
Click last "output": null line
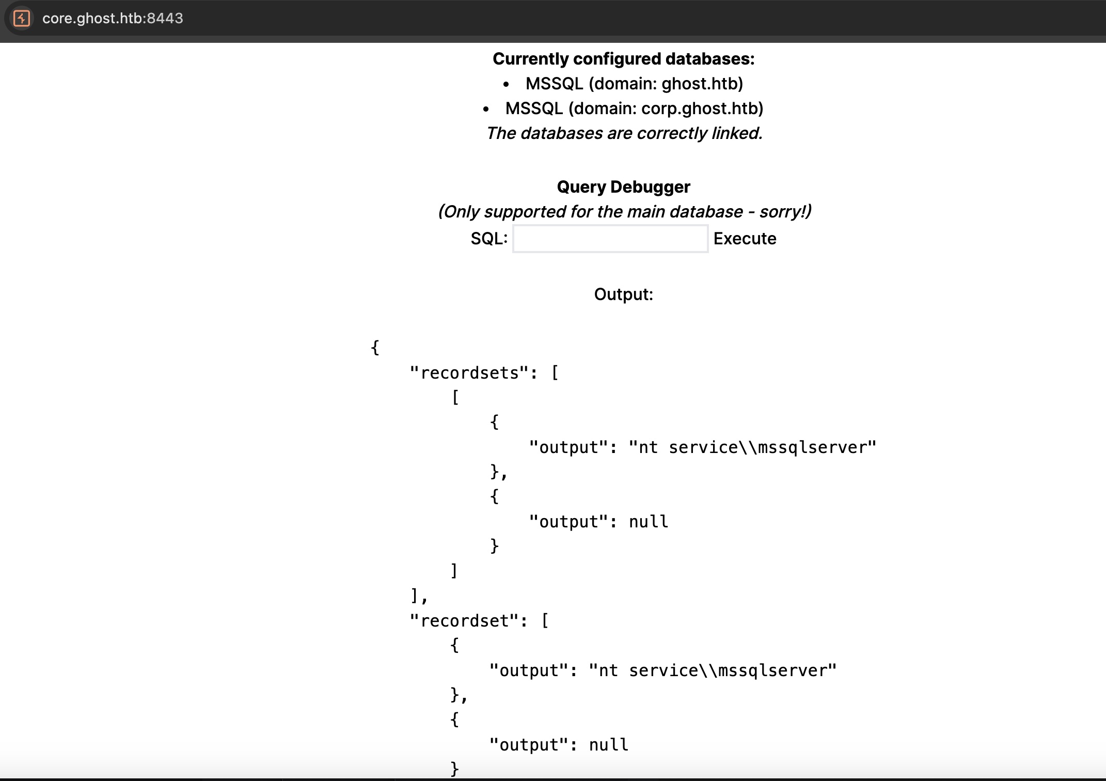[559, 745]
